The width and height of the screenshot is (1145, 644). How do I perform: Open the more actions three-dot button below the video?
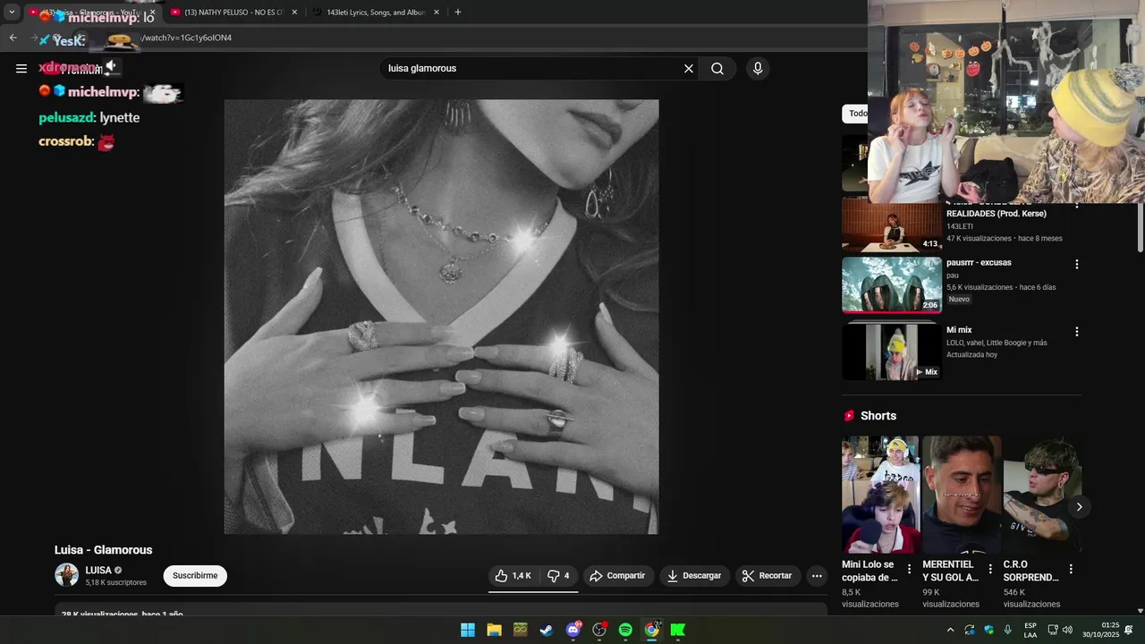pyautogui.click(x=817, y=576)
